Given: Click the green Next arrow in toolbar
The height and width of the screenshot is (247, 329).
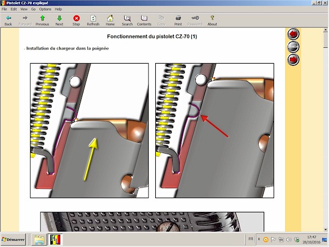Looking at the screenshot, I should [59, 20].
